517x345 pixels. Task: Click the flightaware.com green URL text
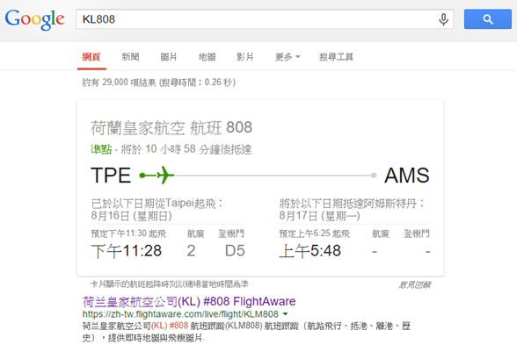coord(180,314)
